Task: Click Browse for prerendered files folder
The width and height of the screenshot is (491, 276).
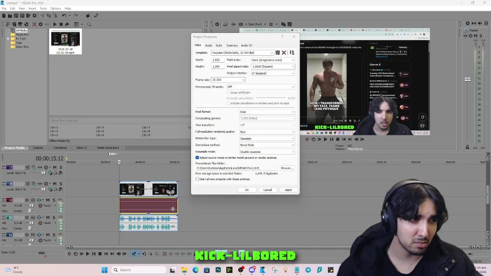Action: pos(287,168)
